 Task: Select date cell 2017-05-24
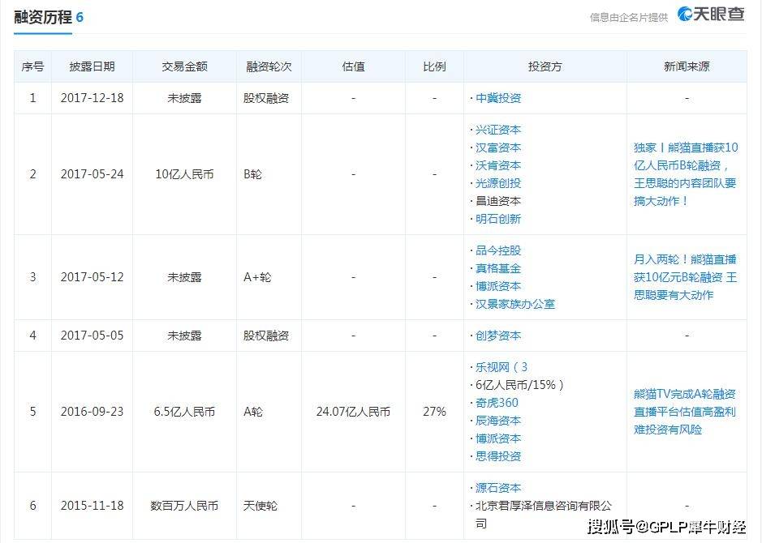click(x=92, y=174)
